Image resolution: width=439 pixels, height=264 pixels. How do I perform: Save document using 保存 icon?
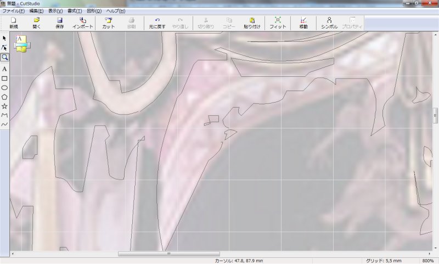[59, 23]
